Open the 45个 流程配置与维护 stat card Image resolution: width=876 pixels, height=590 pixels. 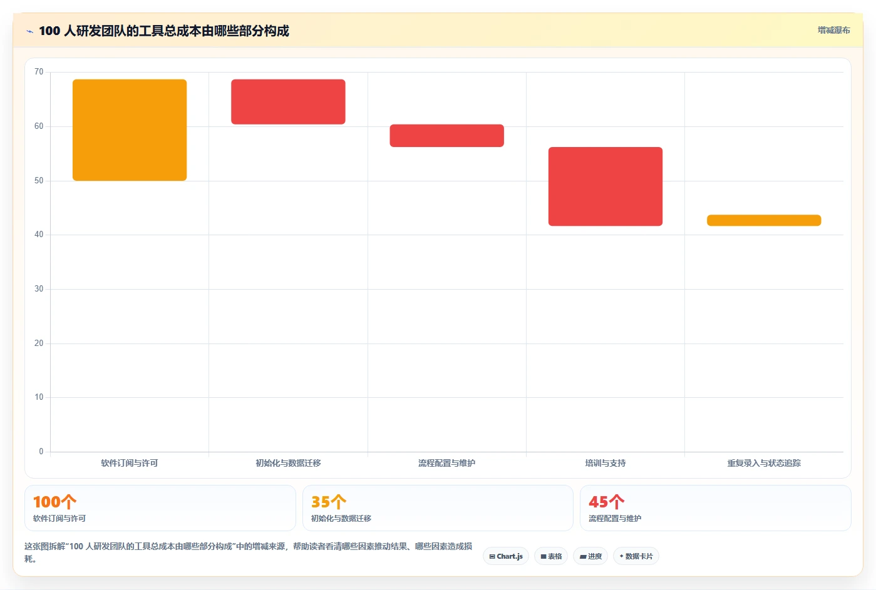click(716, 508)
